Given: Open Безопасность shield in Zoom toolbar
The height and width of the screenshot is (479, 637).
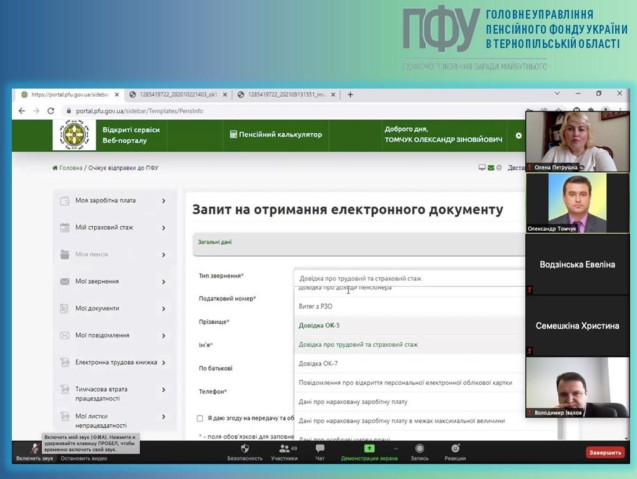Looking at the screenshot, I should tap(245, 452).
